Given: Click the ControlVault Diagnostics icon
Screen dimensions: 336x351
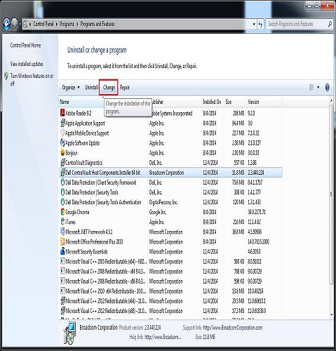Looking at the screenshot, I should [62, 162].
